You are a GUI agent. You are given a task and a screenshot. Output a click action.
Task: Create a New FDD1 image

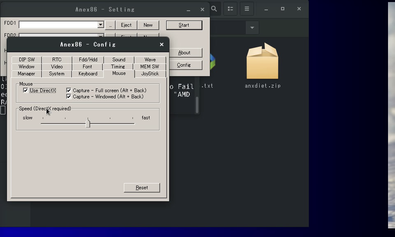pos(148,25)
